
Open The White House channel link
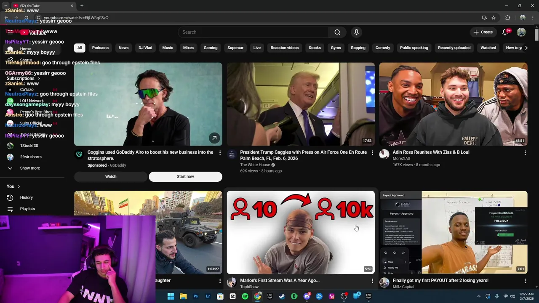click(x=255, y=165)
